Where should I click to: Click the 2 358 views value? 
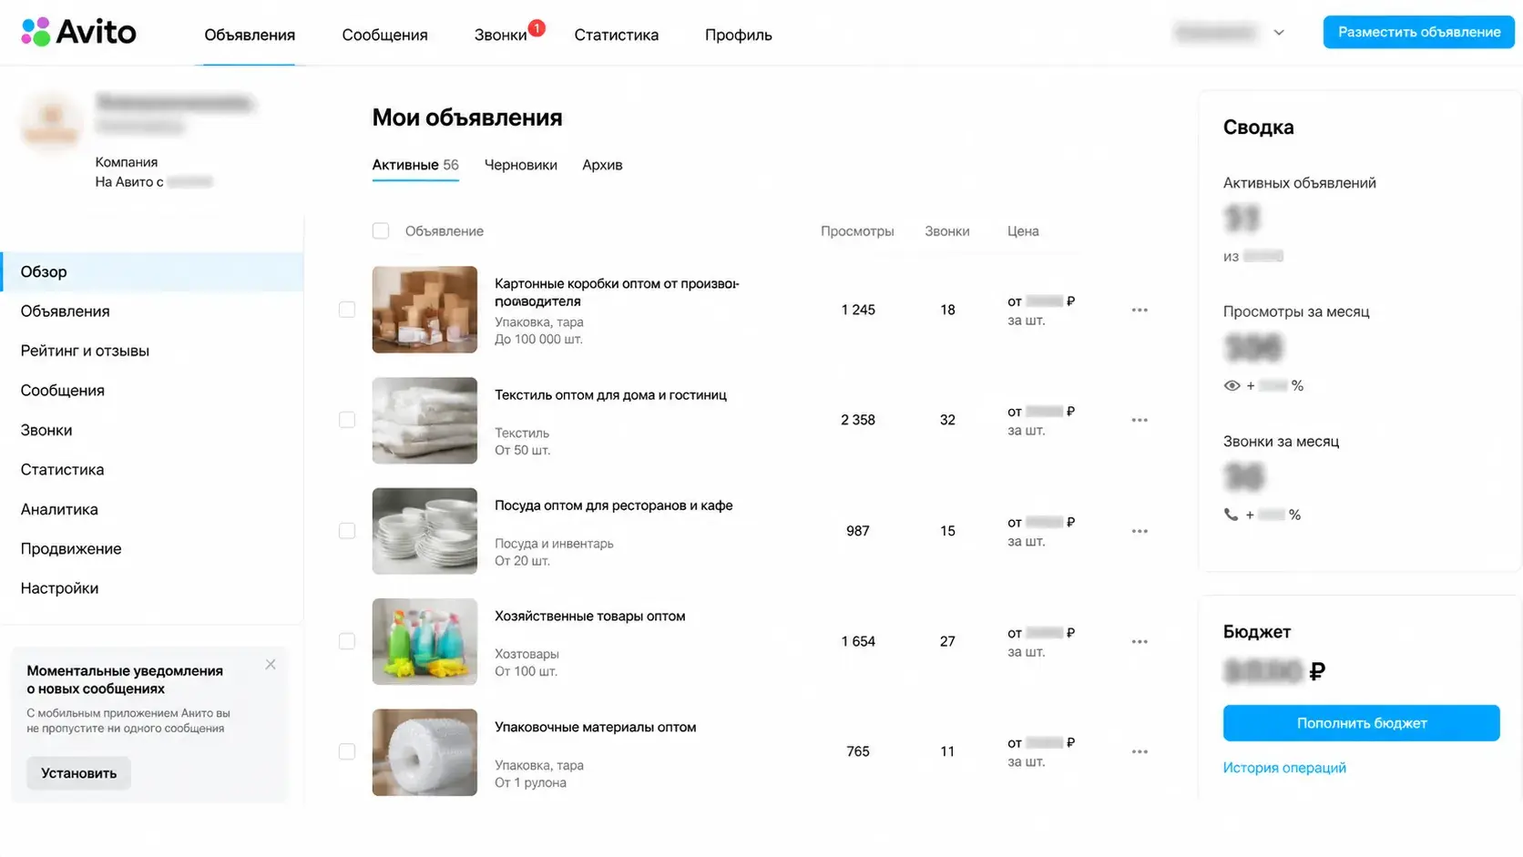point(858,420)
